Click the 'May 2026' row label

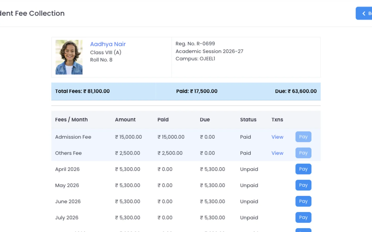[x=67, y=185]
